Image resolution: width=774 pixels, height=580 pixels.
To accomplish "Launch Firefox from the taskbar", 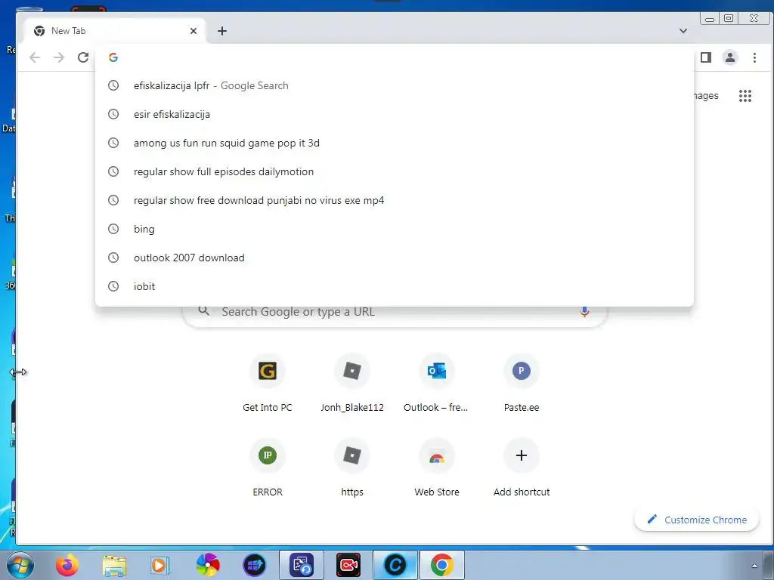I will 67,565.
